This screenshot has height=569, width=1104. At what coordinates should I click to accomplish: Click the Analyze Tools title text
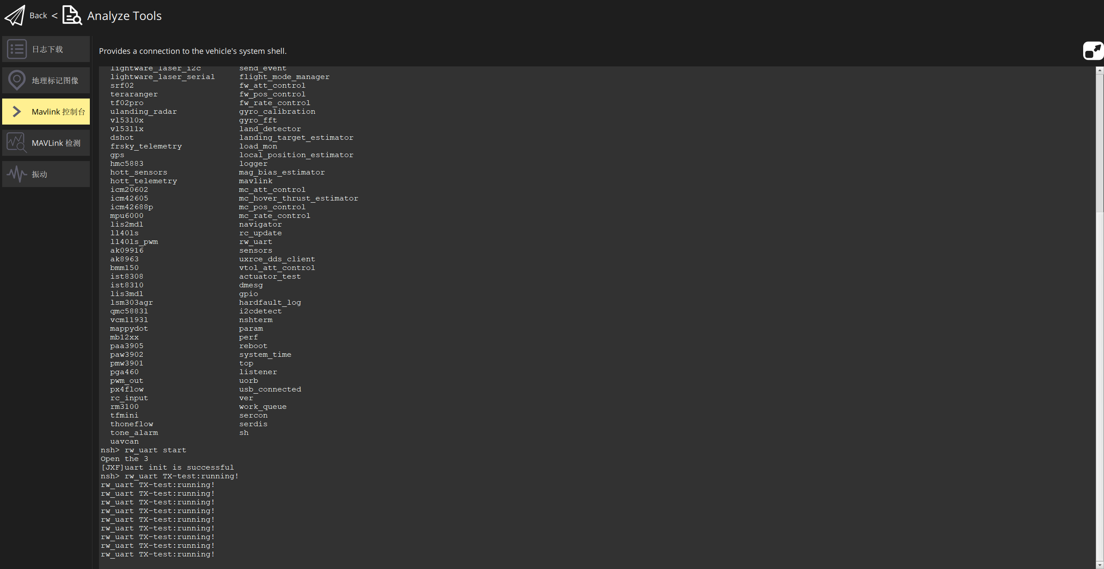(x=124, y=16)
